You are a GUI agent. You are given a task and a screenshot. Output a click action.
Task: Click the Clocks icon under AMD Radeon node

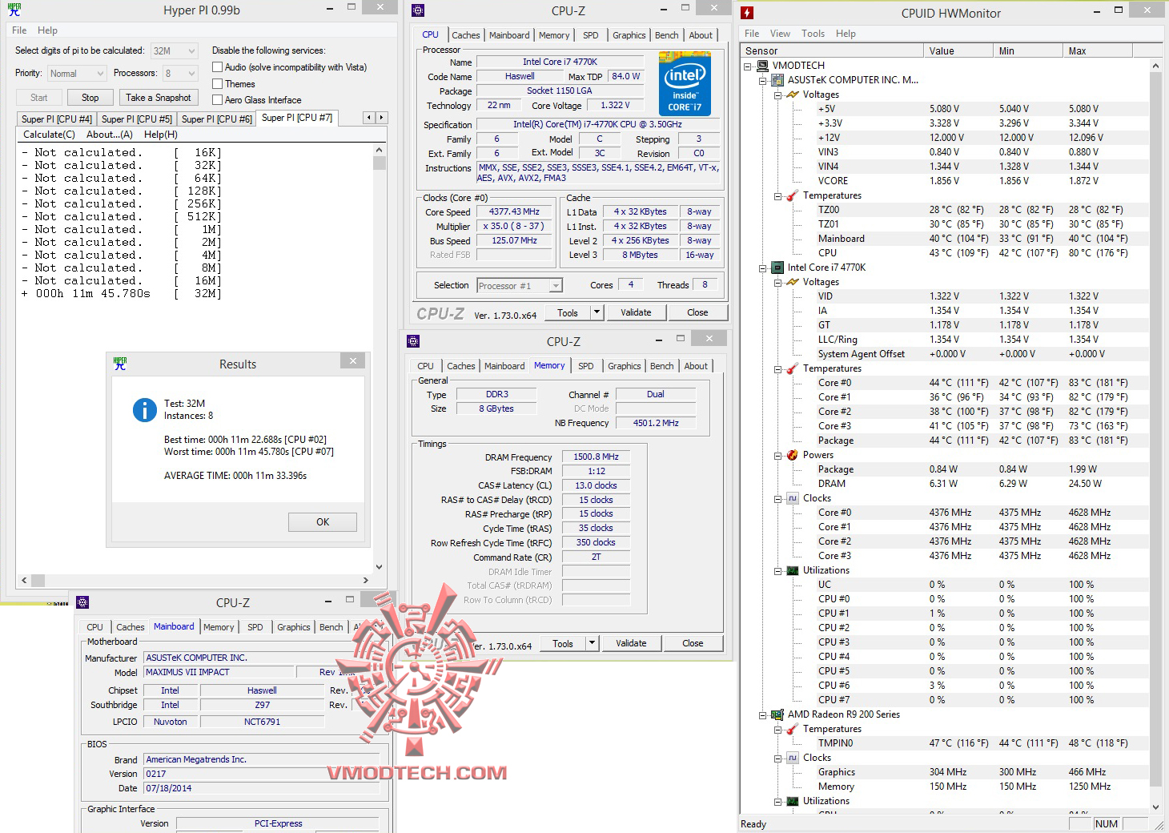coord(793,758)
